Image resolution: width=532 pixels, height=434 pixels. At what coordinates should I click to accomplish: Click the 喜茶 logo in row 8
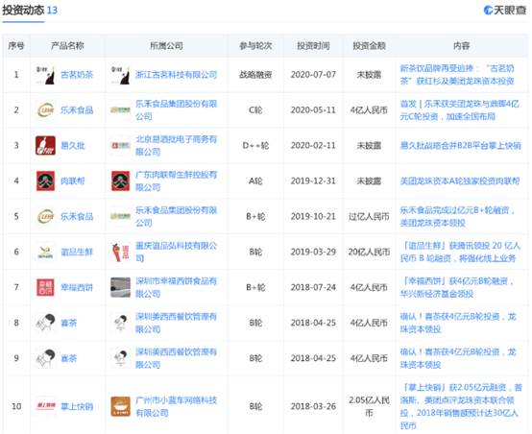click(x=45, y=323)
